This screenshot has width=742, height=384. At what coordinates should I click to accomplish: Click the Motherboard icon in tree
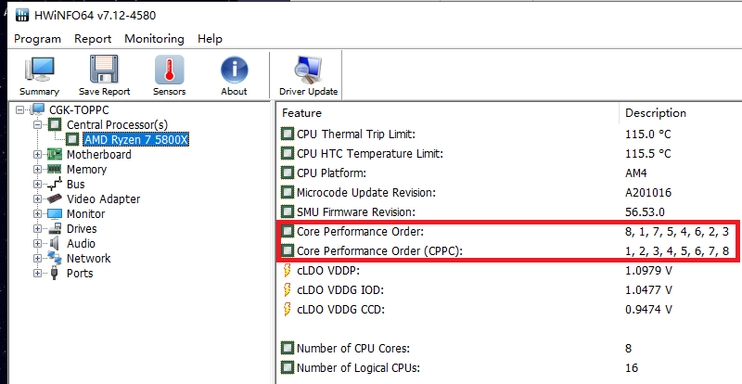tap(55, 155)
